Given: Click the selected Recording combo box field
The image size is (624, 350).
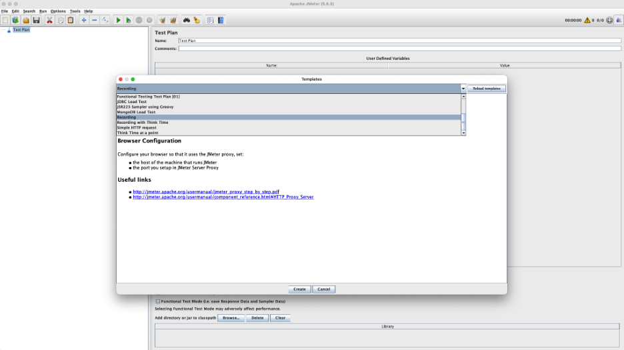Looking at the screenshot, I should click(289, 88).
